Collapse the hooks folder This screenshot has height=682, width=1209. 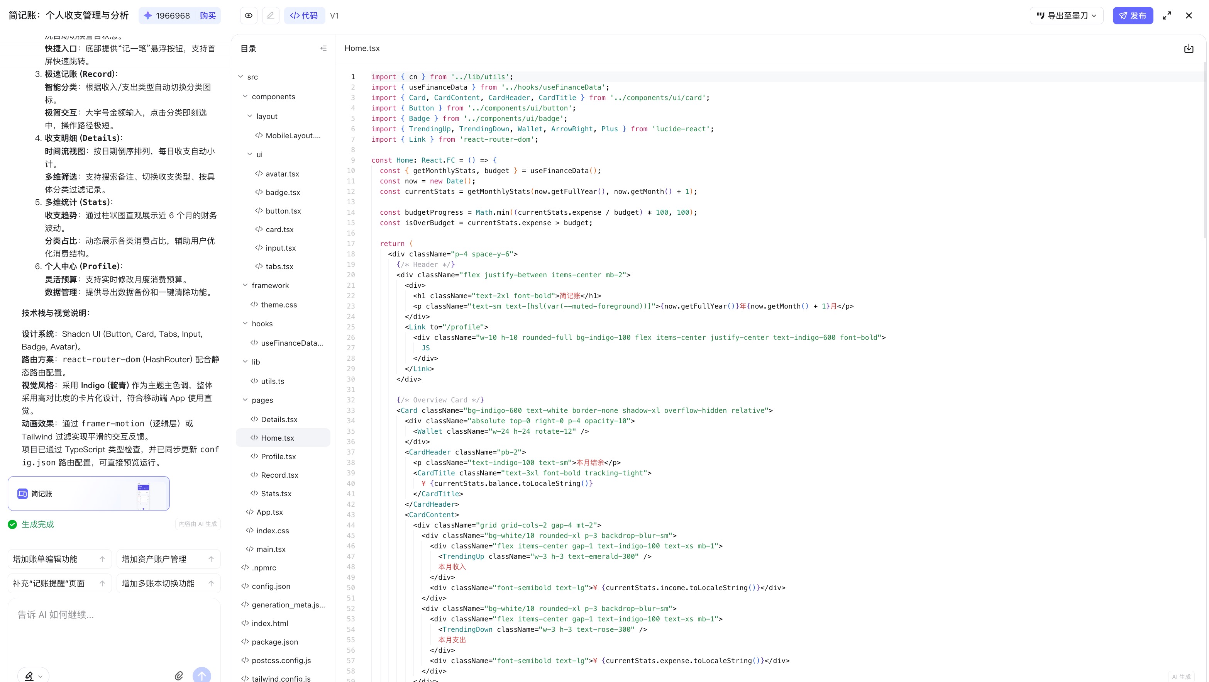pos(245,324)
